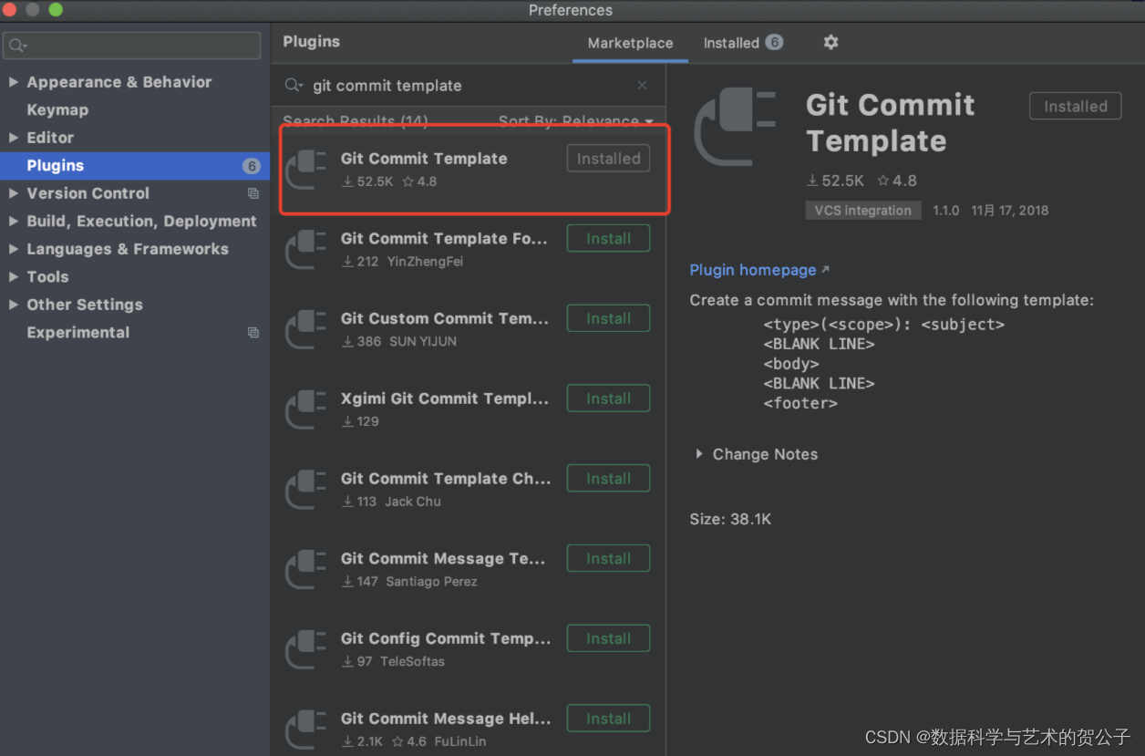The height and width of the screenshot is (756, 1145).
Task: Click the Installed button in results list
Action: pyautogui.click(x=608, y=159)
